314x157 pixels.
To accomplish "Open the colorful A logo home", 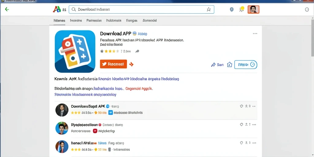I will tap(57, 9).
